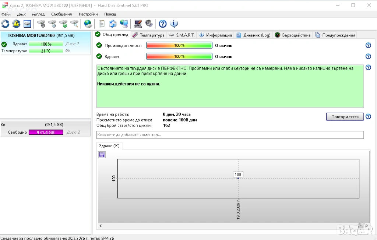377x240 pixels.
Task: Click the help icon next to Повтори теста
Action: [368, 117]
